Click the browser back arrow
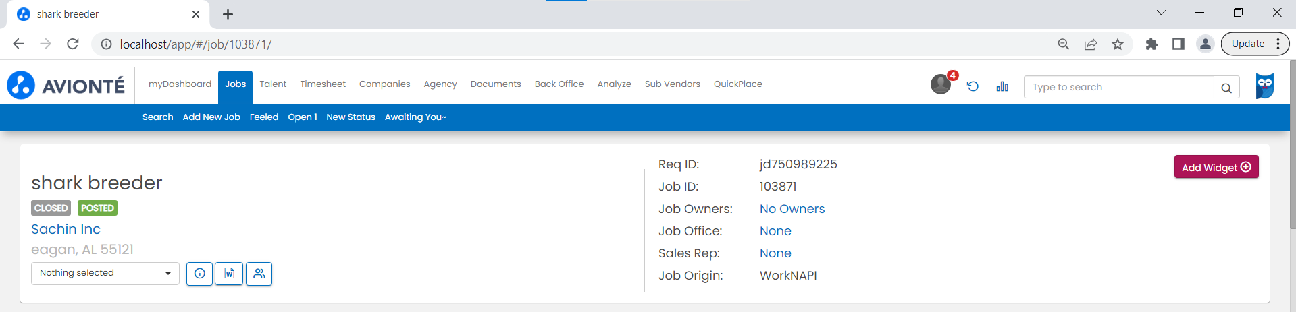This screenshot has width=1296, height=312. (19, 44)
